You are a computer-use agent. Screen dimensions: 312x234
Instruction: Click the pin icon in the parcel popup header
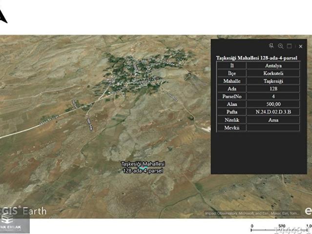point(271,46)
